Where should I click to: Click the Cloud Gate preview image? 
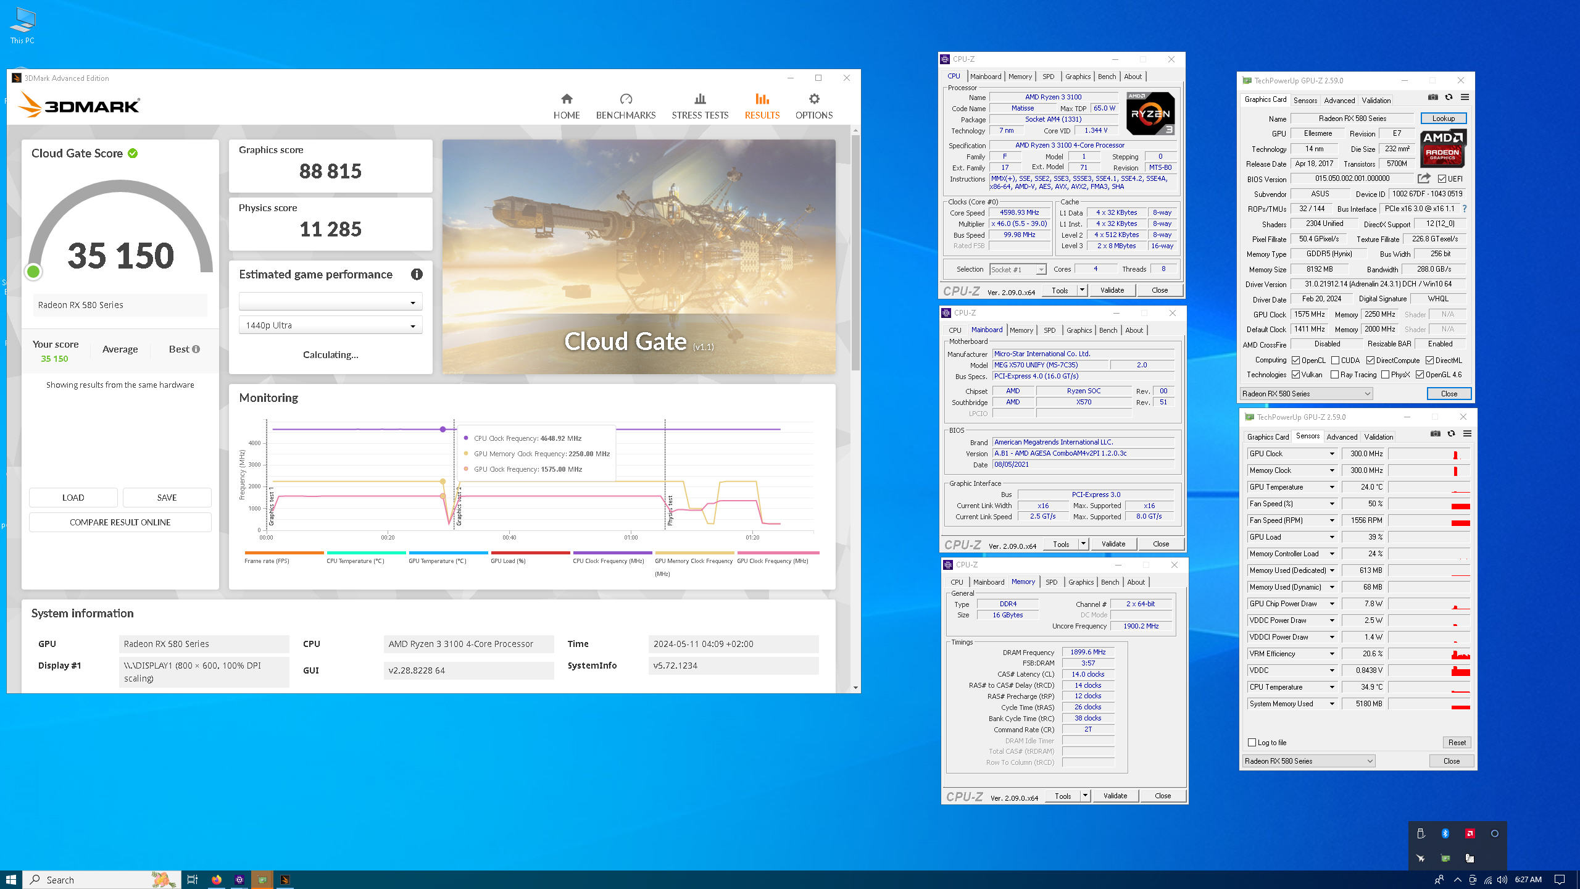pyautogui.click(x=639, y=256)
